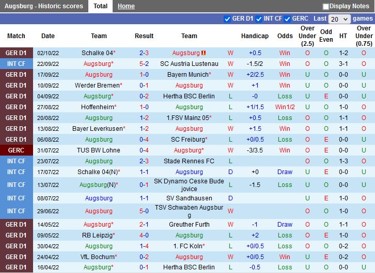Click the Odds column header
Image resolution: width=375 pixels, height=273 pixels.
click(285, 36)
